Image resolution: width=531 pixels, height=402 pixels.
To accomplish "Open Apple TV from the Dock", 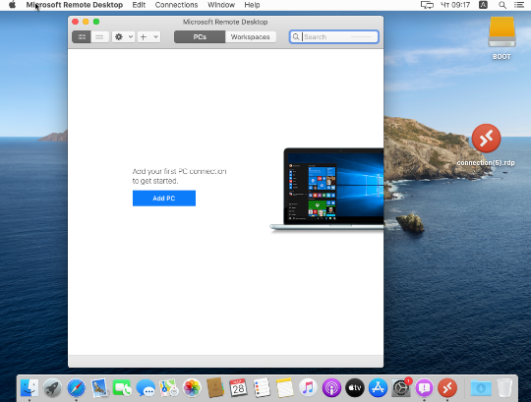I will (x=355, y=388).
